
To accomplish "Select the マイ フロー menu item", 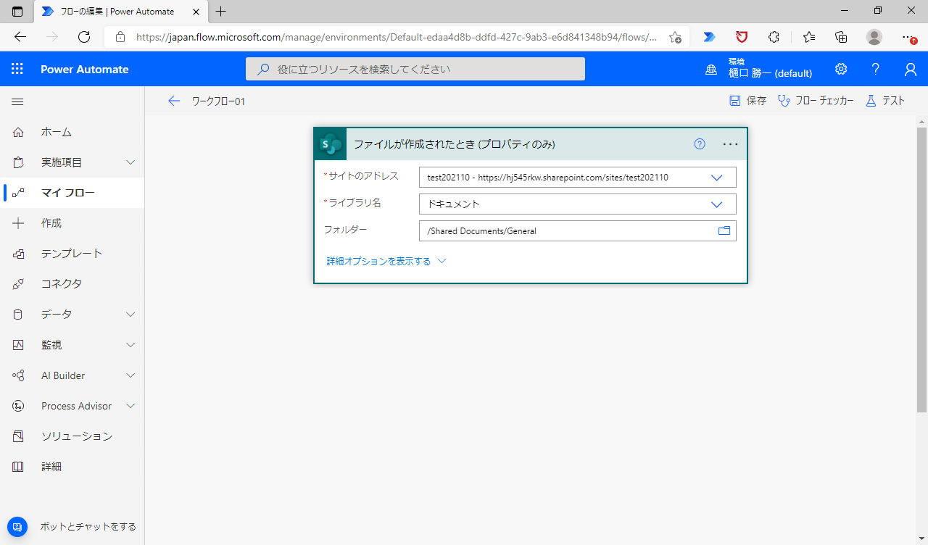I will [72, 193].
